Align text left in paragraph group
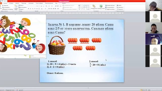The height and width of the screenshot is (91, 162). (x=49, y=9)
